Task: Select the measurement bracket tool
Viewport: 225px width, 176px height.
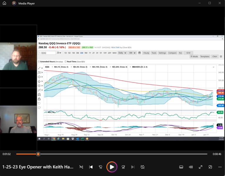Action: click(39, 90)
